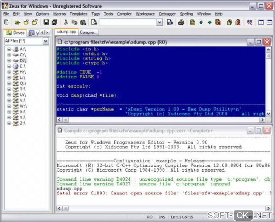Click the Save floppy disk icon
Viewport: 275px width, 222px height.
(46, 22)
